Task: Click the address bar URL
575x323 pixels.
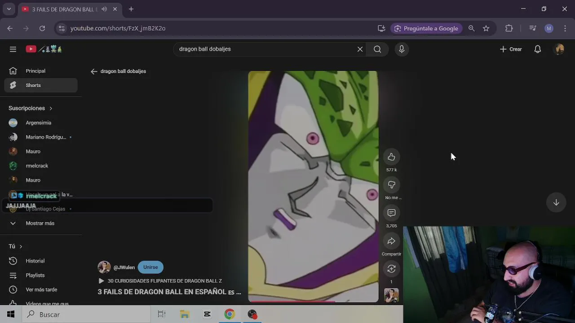Action: point(118,28)
